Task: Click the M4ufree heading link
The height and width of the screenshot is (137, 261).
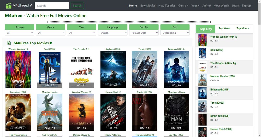Action: [14, 16]
